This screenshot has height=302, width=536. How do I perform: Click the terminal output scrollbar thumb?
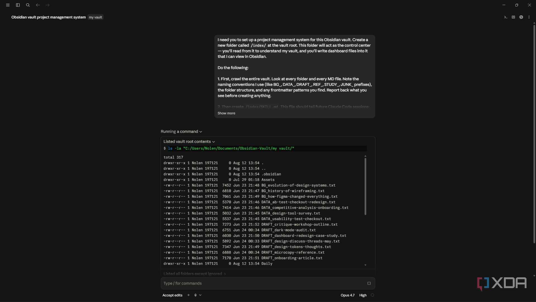pos(365,187)
